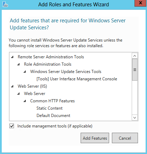Image resolution: width=147 pixels, height=154 pixels.
Task: Click the wizard icon in the title bar
Action: coord(5,4)
